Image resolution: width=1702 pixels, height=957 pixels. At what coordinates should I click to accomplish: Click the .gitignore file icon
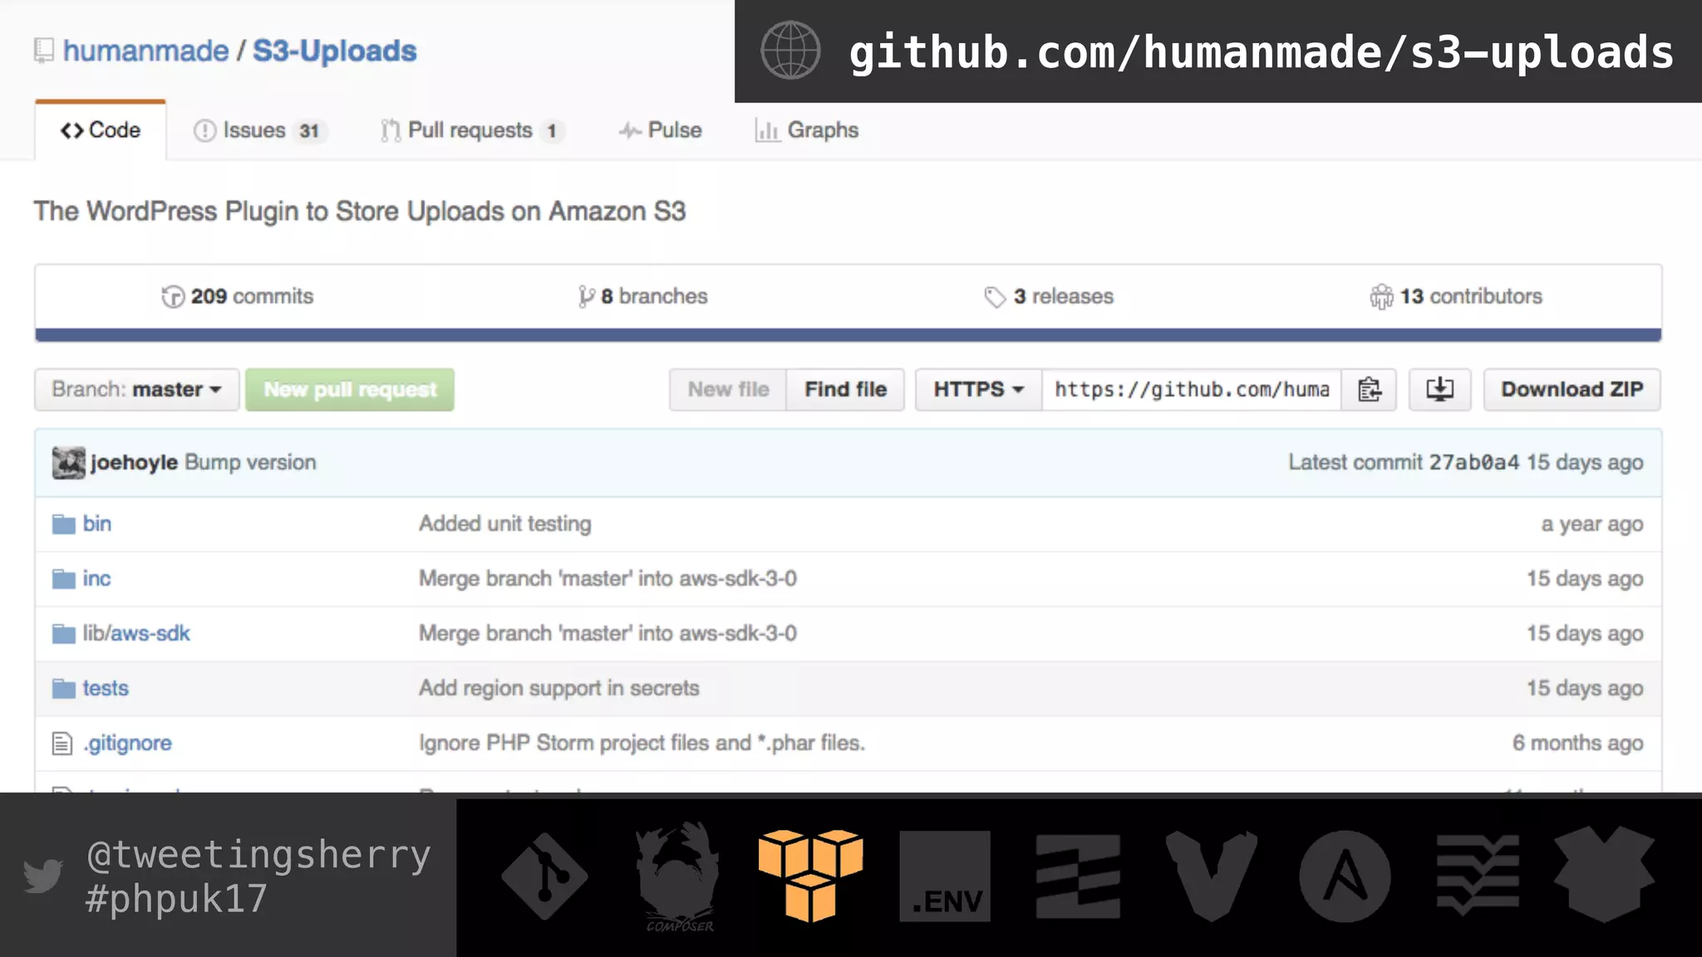point(62,744)
